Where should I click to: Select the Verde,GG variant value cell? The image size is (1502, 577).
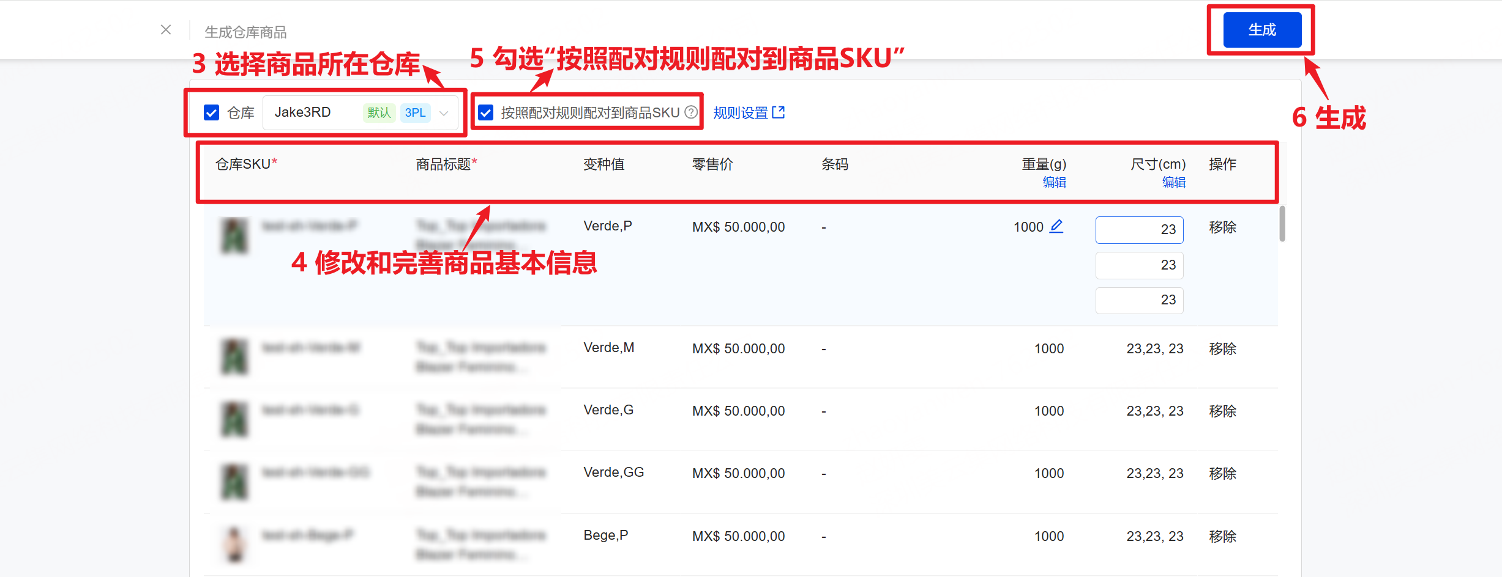(x=614, y=472)
